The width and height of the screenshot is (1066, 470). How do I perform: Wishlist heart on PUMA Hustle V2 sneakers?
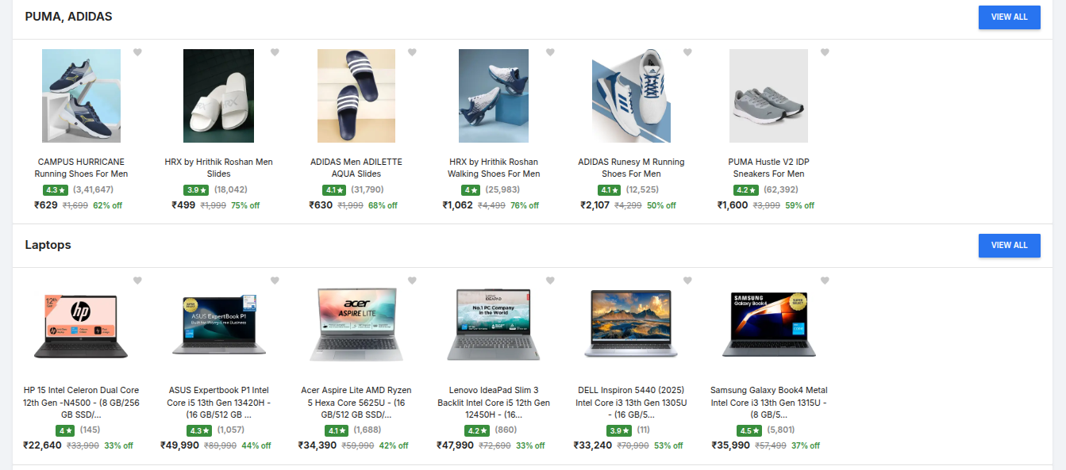pyautogui.click(x=825, y=52)
